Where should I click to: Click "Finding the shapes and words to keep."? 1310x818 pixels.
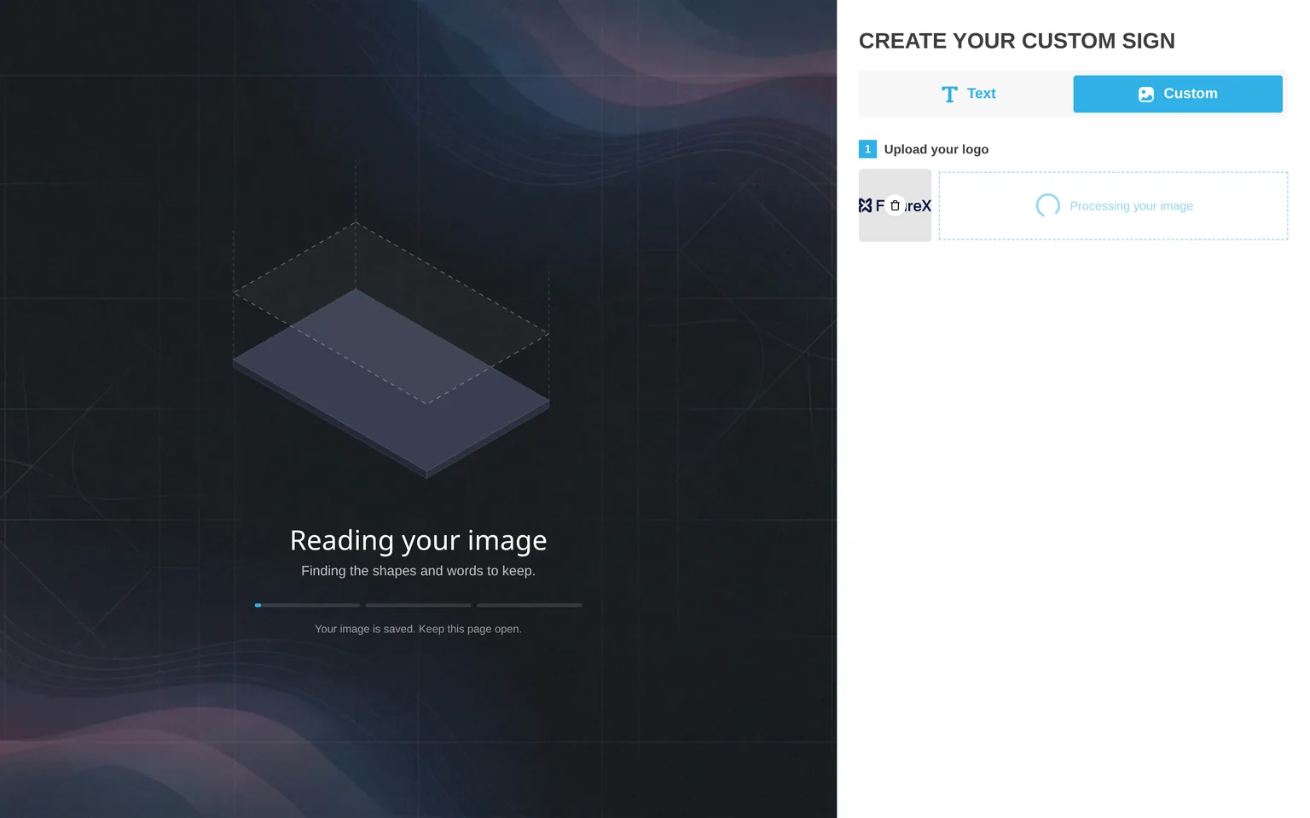tap(419, 571)
